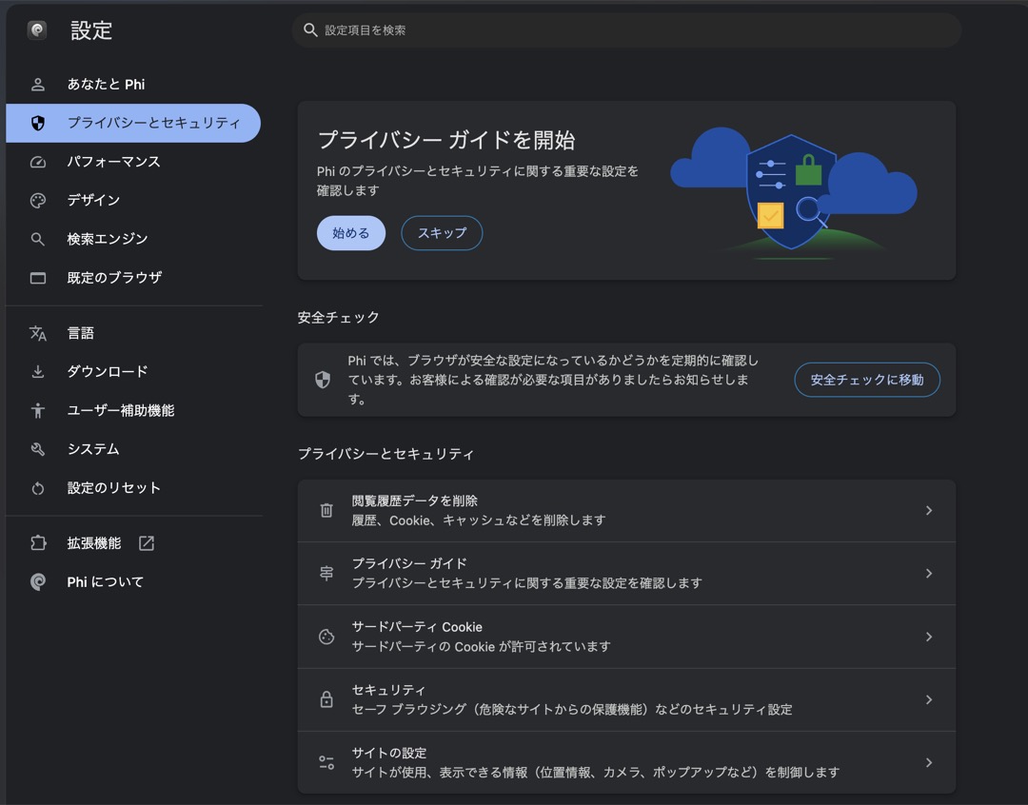This screenshot has width=1028, height=805.
Task: Open サードパーティ Cookie via its right chevron
Action: point(929,637)
